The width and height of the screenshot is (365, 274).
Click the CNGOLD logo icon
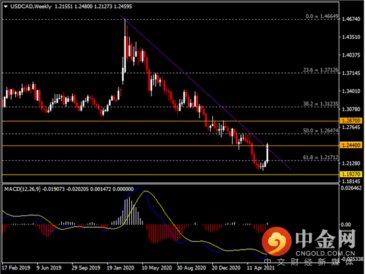tap(277, 241)
